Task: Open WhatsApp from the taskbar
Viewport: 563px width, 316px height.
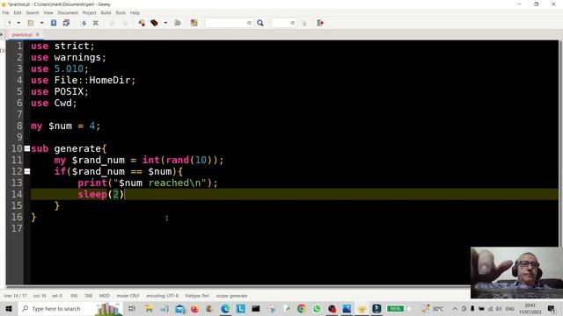Action: [x=317, y=308]
